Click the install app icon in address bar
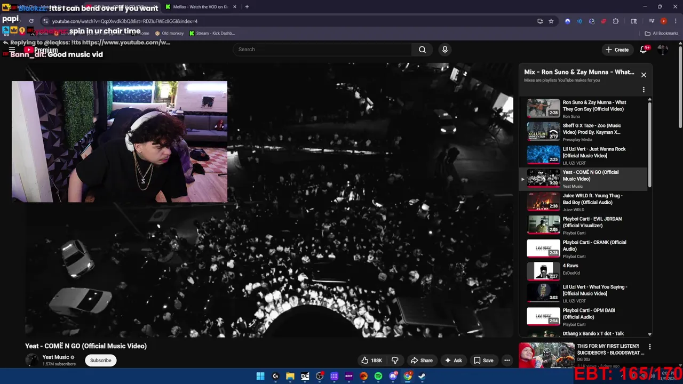 click(540, 21)
